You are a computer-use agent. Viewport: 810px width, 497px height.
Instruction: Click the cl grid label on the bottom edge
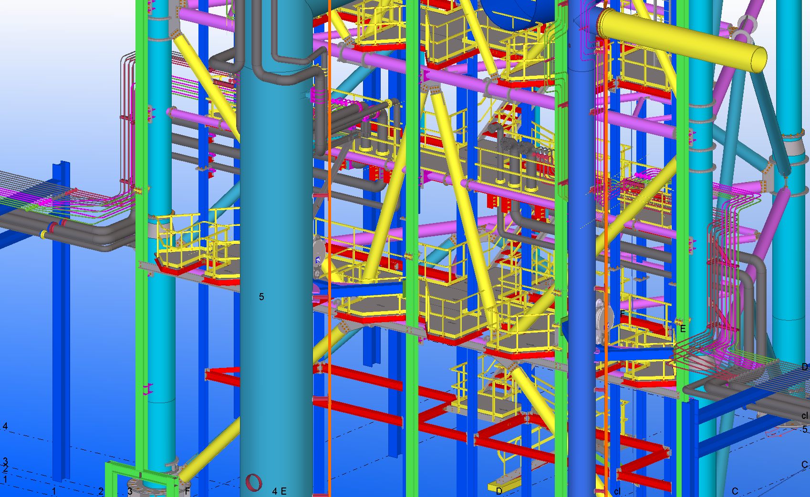point(617,491)
